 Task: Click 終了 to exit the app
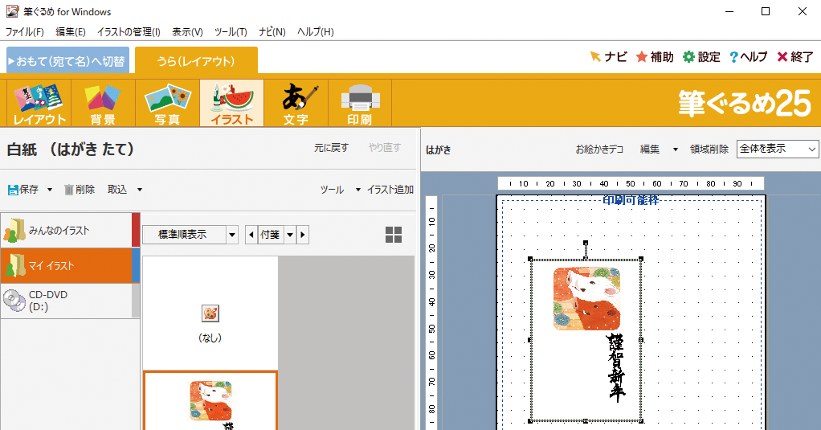(x=794, y=56)
